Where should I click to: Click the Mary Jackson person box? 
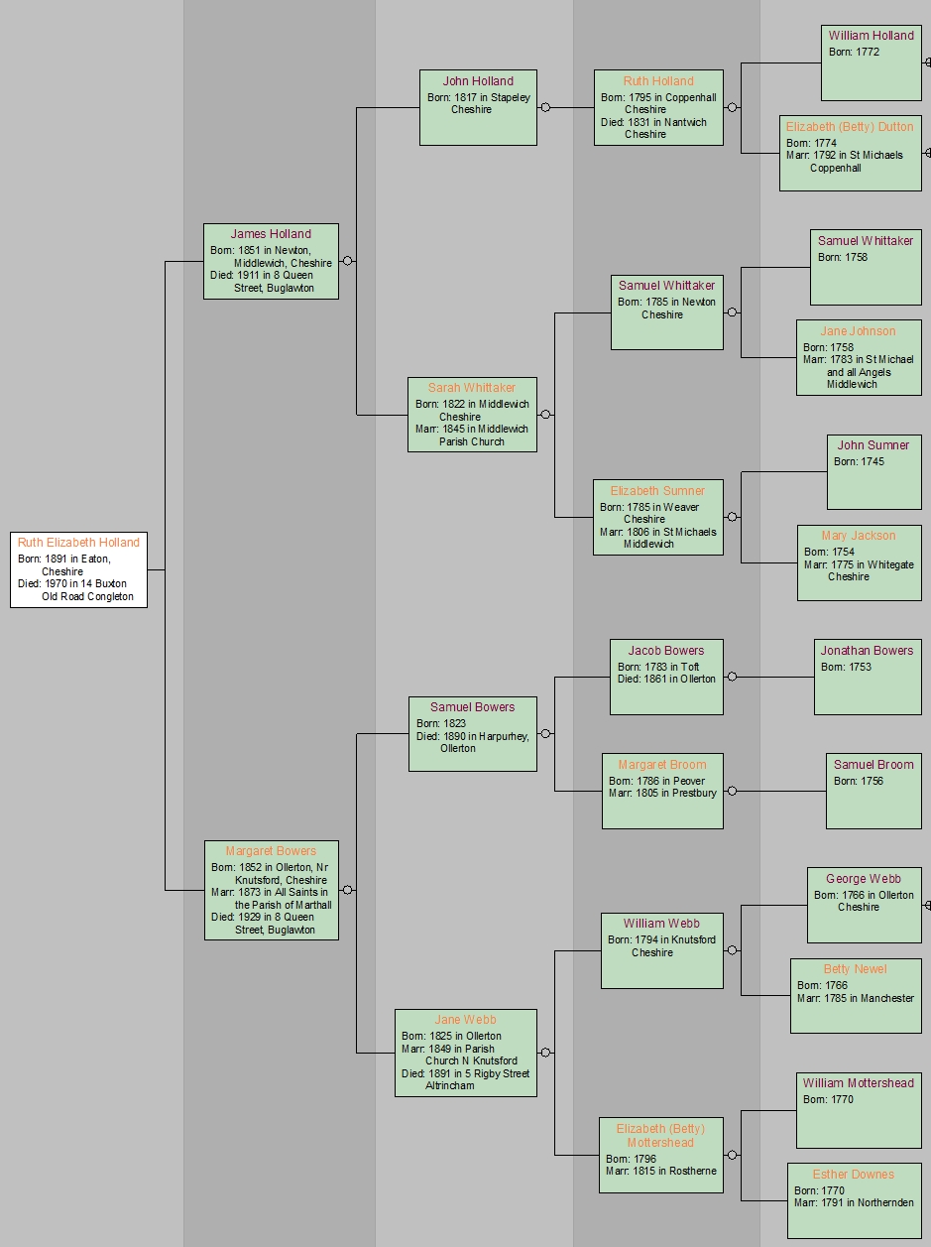click(x=859, y=563)
